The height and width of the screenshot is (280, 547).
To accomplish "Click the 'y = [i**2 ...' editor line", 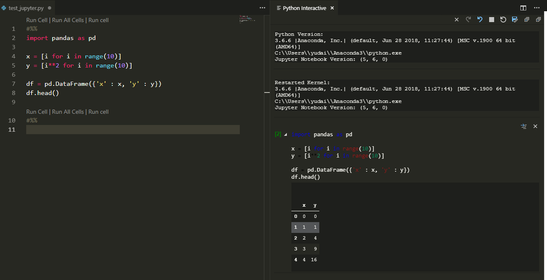I will point(79,66).
